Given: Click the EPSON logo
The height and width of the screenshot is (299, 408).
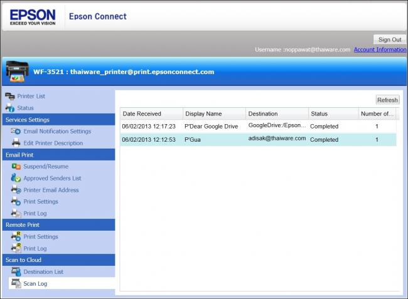Looking at the screenshot, I should [x=33, y=17].
